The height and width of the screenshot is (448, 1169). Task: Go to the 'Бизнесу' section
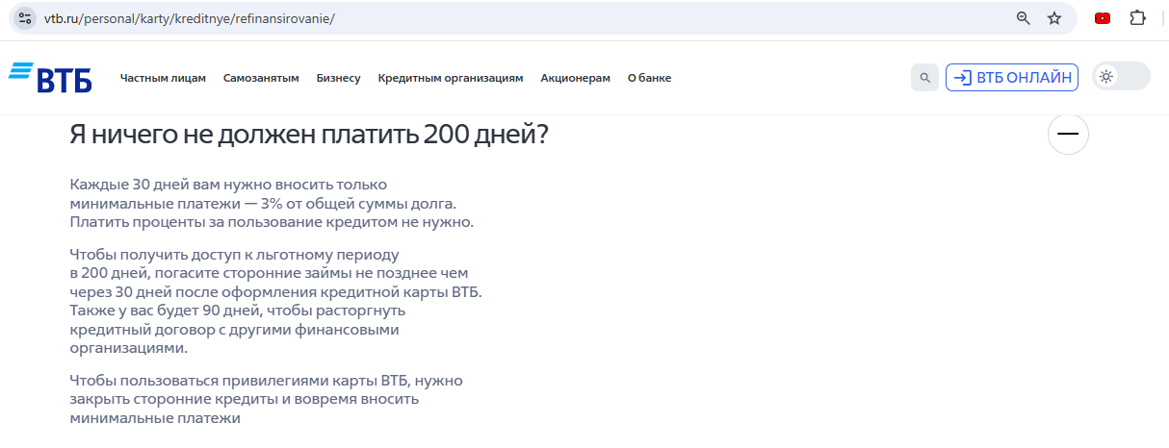tap(338, 79)
